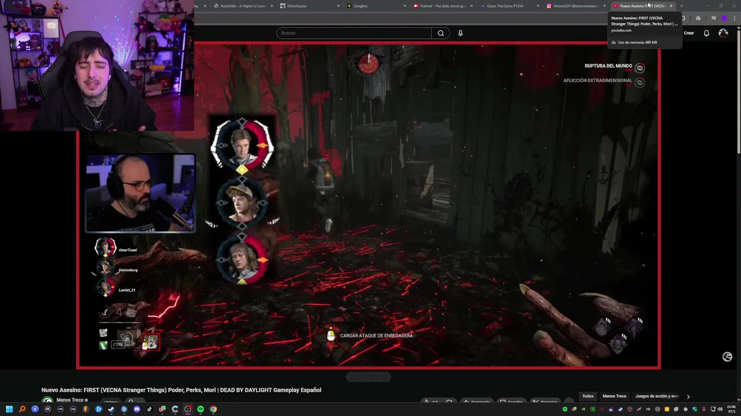Click the Heisenberg survivor name

[x=128, y=270]
